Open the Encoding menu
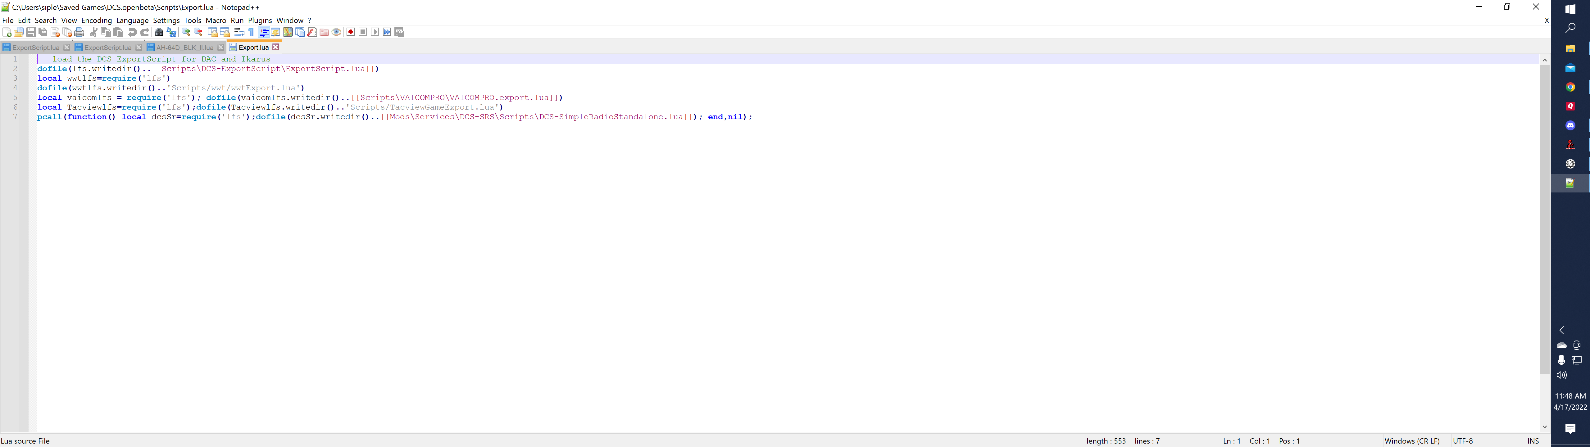1590x447 pixels. (x=97, y=20)
